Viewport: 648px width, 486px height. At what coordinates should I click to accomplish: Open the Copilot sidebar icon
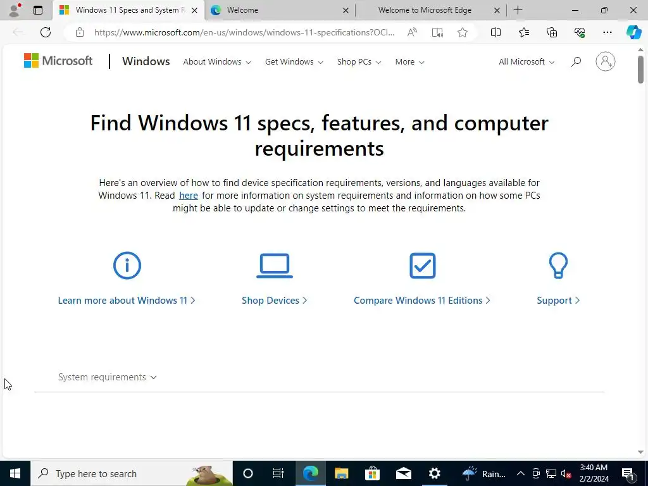(x=633, y=32)
